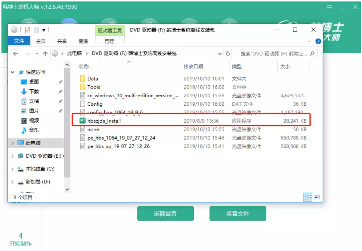The image size is (362, 251).
Task: Click the search magnifier icon
Action: (x=312, y=54)
